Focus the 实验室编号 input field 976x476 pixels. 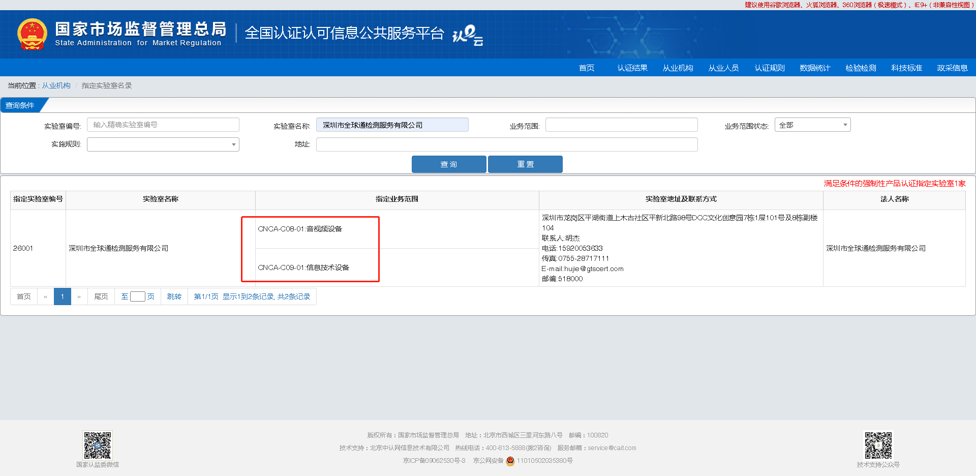coord(163,125)
